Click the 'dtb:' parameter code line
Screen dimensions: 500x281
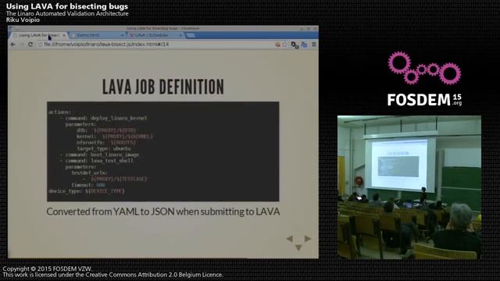[x=106, y=130]
